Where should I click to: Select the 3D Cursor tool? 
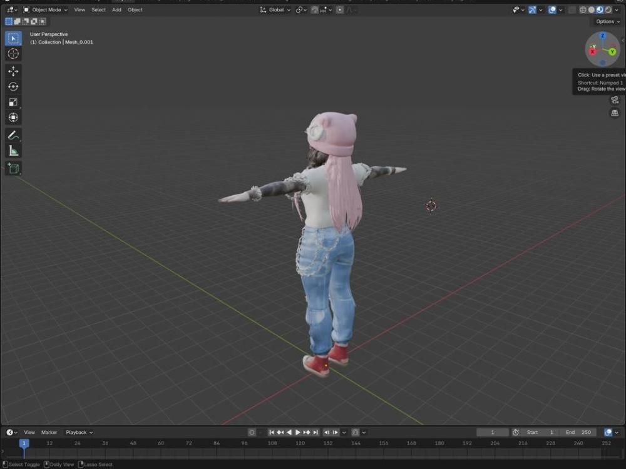click(x=13, y=54)
